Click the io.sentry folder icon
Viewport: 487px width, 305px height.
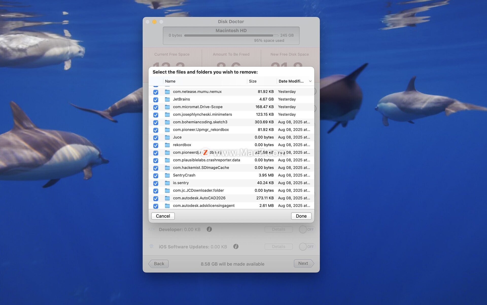[x=167, y=183]
